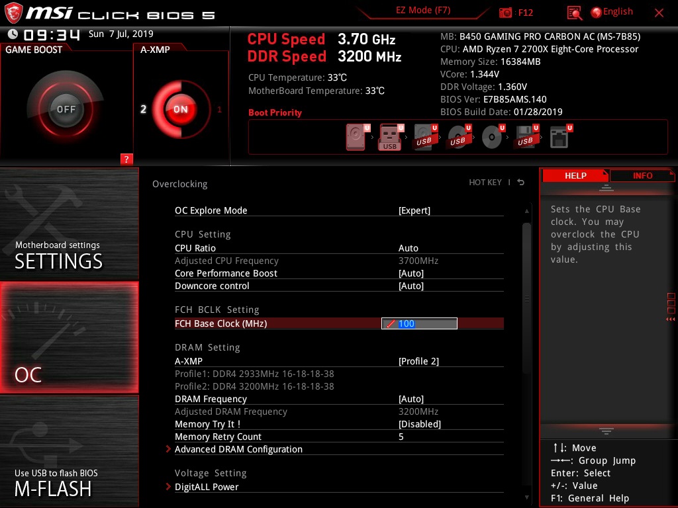Screen dimensions: 678x508
Task: Select the USB hard disk boot device
Action: 424,138
